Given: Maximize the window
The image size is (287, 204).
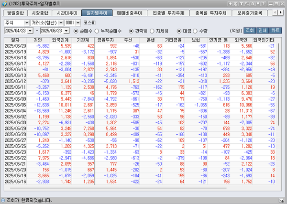Looking at the screenshot, I should [x=276, y=4].
